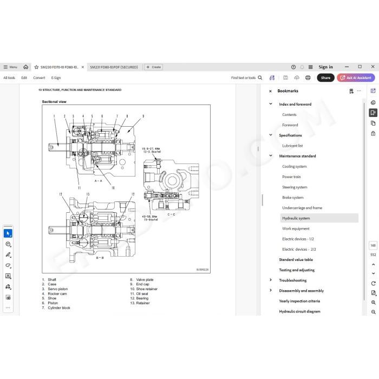Open the Foreword bookmark
379x379 pixels.
coord(290,125)
